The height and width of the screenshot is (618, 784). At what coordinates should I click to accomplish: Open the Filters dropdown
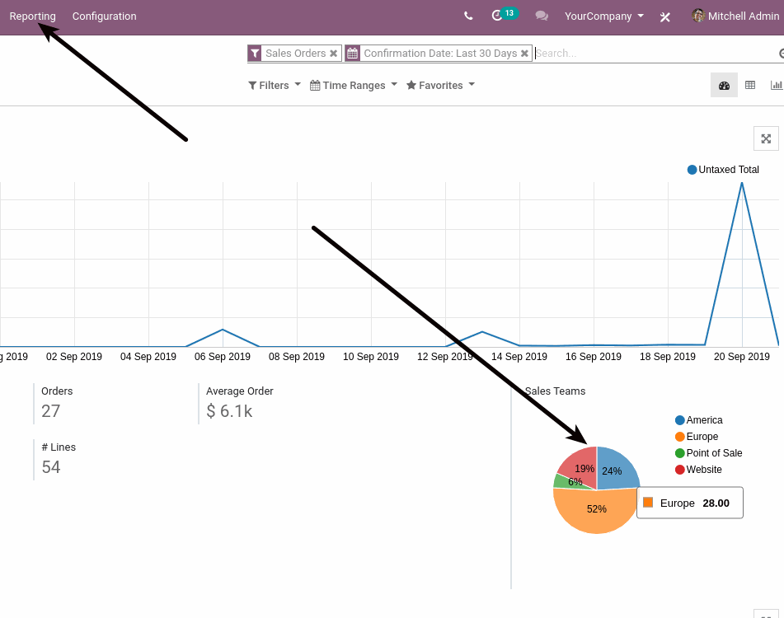click(x=272, y=85)
